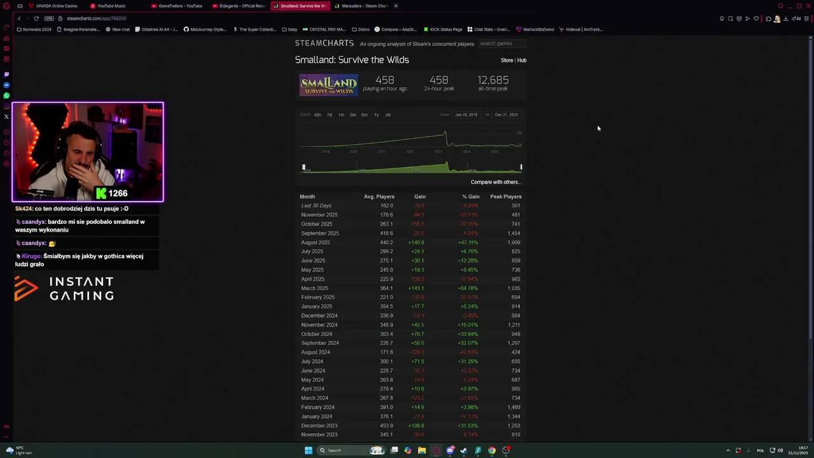Open the Compare with others... link

pos(496,183)
